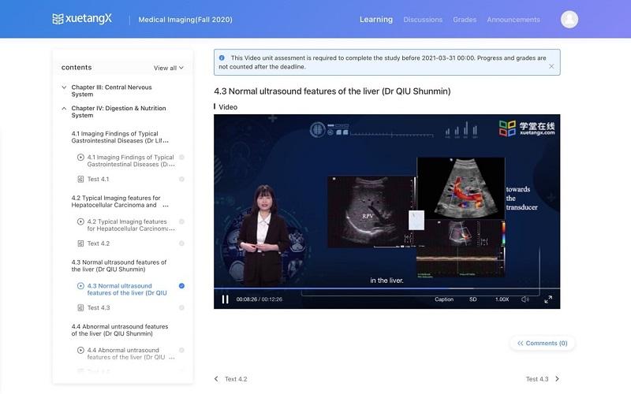Select section 4.1 Imaging Findings heading
The width and height of the screenshot is (631, 394).
point(120,137)
